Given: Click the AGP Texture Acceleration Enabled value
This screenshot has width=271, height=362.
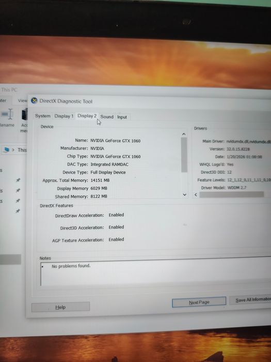Looking at the screenshot, I should (116, 239).
